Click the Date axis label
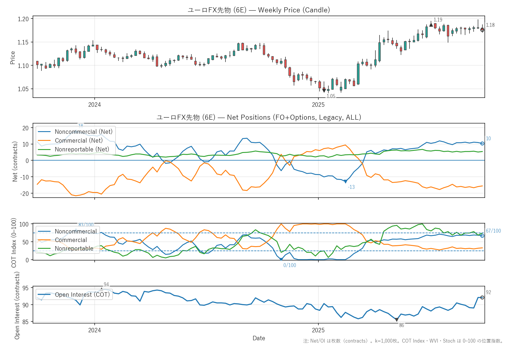The width and height of the screenshot is (508, 347). tap(259, 338)
